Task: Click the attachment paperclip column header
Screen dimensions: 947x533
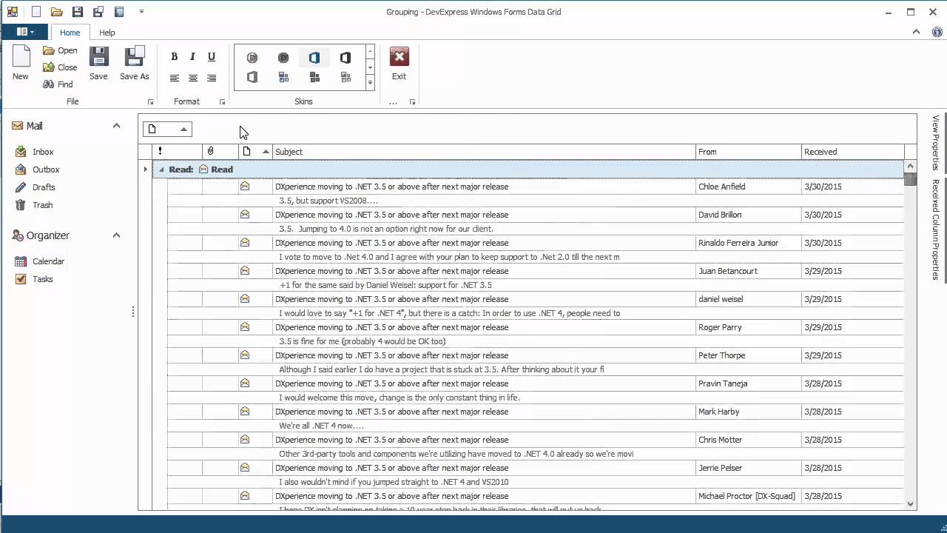Action: pos(220,152)
